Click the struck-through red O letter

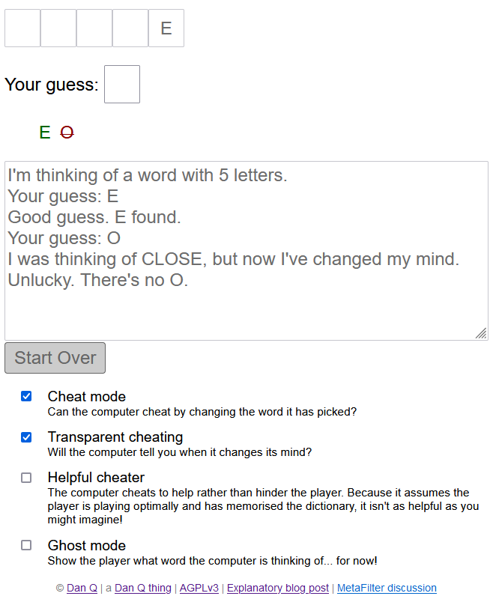pos(67,133)
